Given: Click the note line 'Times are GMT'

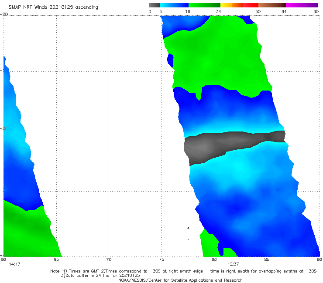Looking at the screenshot, I should [84, 271].
